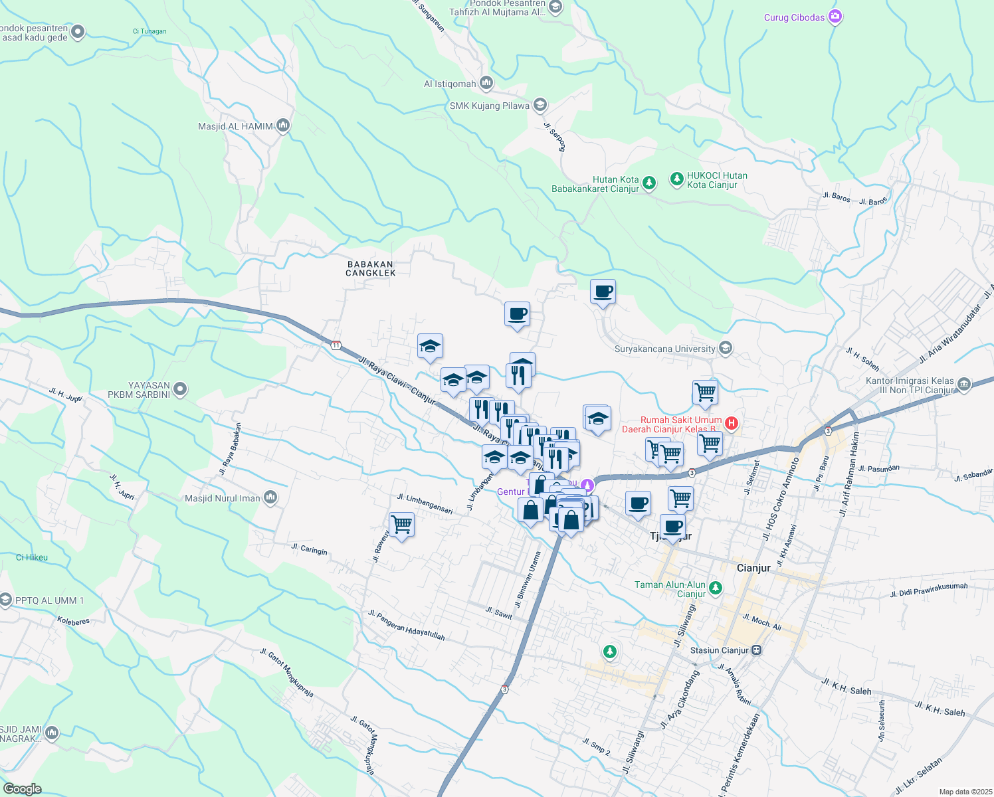The height and width of the screenshot is (797, 994).
Task: Open the Kantor Imigrasi landmark icon
Action: pos(964,385)
